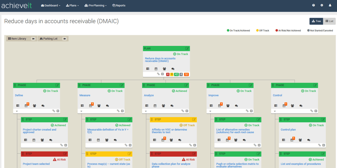Click the help question mark icon

314,5
